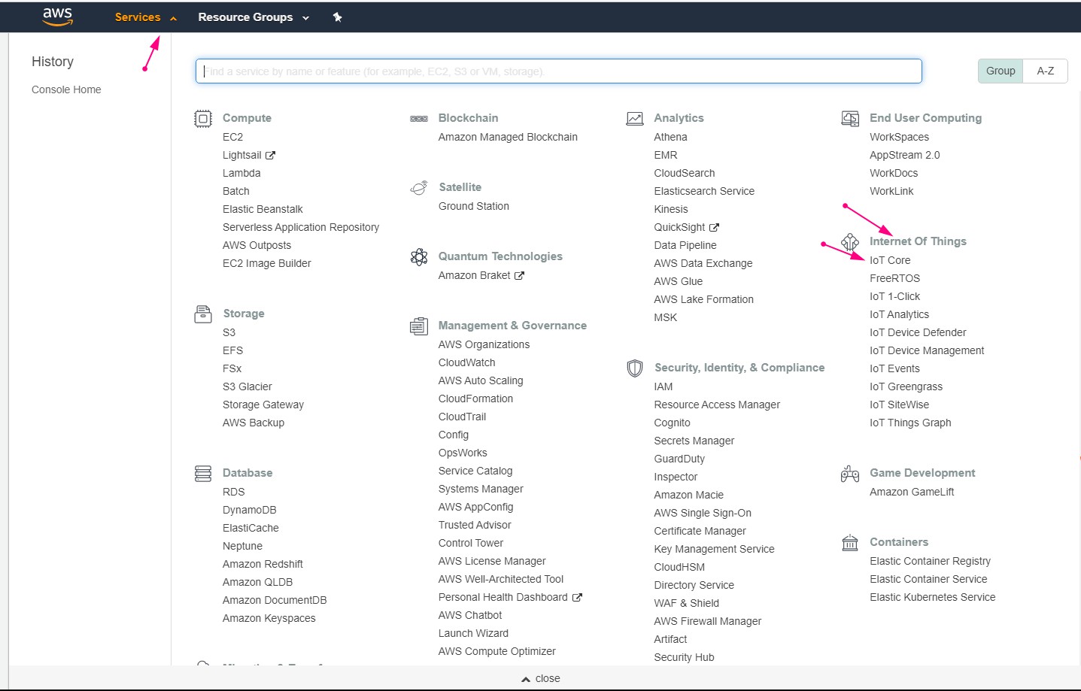
Task: Open WorkSpaces
Action: click(899, 137)
